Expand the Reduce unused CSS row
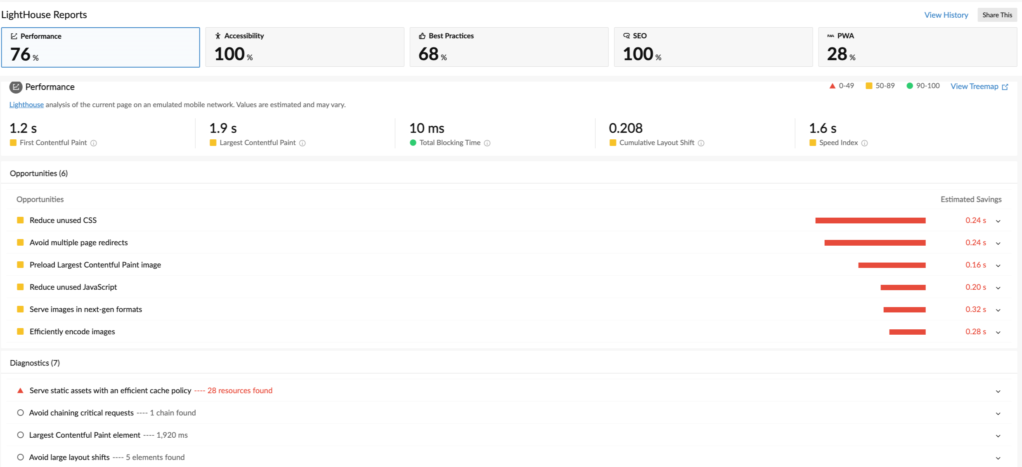Image resolution: width=1022 pixels, height=467 pixels. click(x=998, y=221)
